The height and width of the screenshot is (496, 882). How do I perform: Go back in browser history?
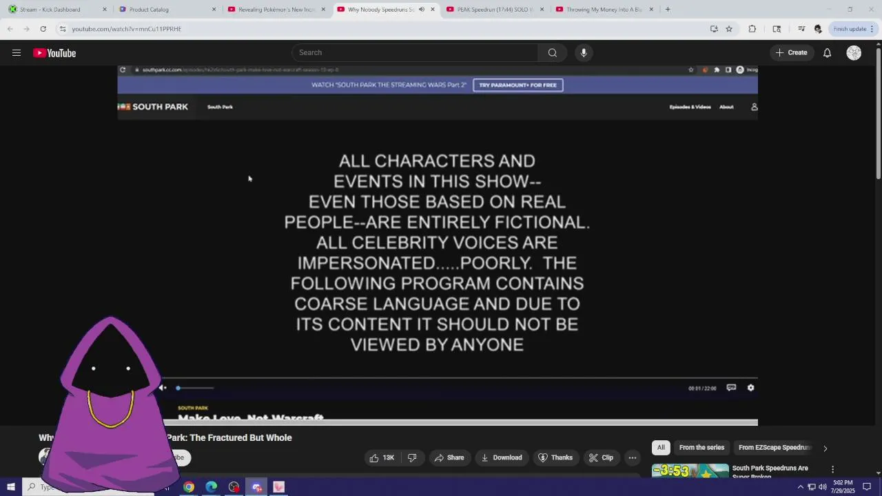coord(10,29)
